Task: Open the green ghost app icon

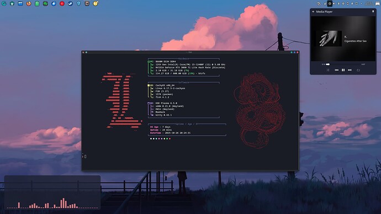Action: [x=37, y=3]
